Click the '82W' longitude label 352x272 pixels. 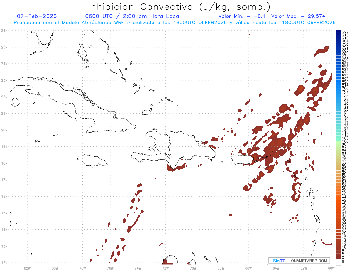27,268
